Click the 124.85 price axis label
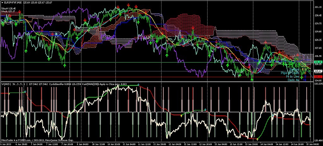This screenshot has width=323, height=146. pos(318,81)
